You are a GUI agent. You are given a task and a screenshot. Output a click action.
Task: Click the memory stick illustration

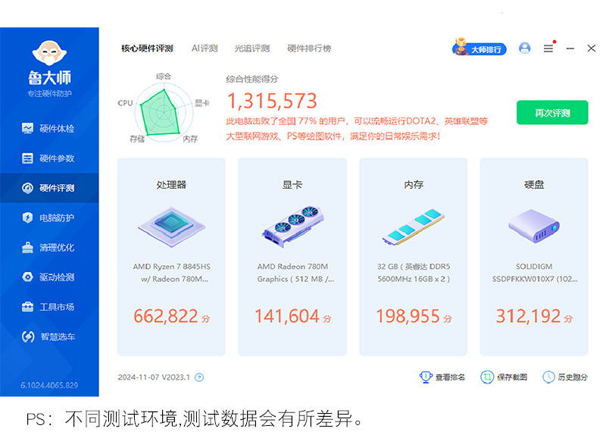point(413,227)
